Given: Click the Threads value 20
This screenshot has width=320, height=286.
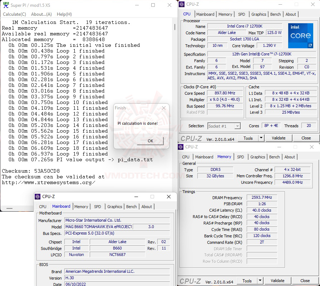Looking at the screenshot, I should (x=309, y=125).
